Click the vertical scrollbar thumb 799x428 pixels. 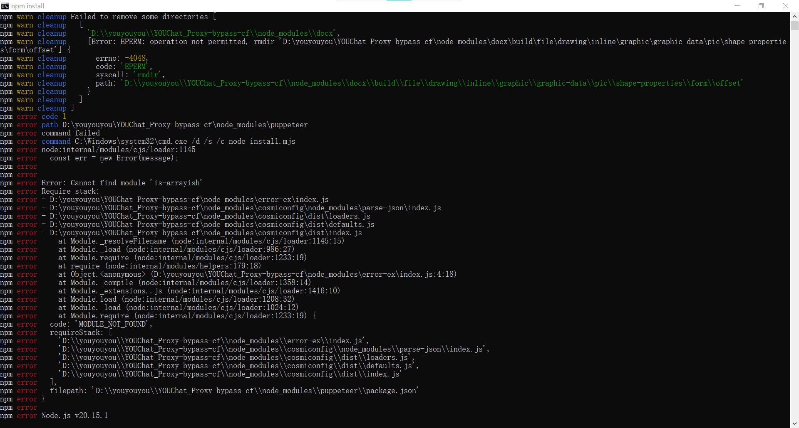pos(794,26)
